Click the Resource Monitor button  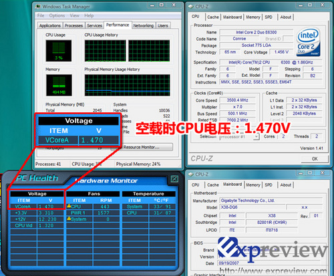142,147
